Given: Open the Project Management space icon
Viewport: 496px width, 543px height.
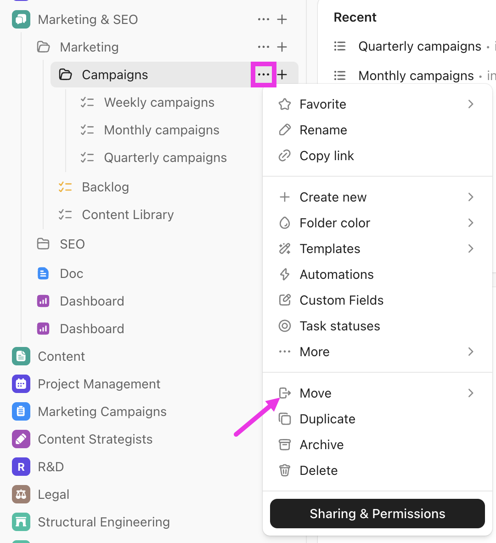Looking at the screenshot, I should tap(21, 384).
